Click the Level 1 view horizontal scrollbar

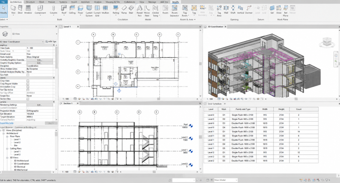[159, 99]
